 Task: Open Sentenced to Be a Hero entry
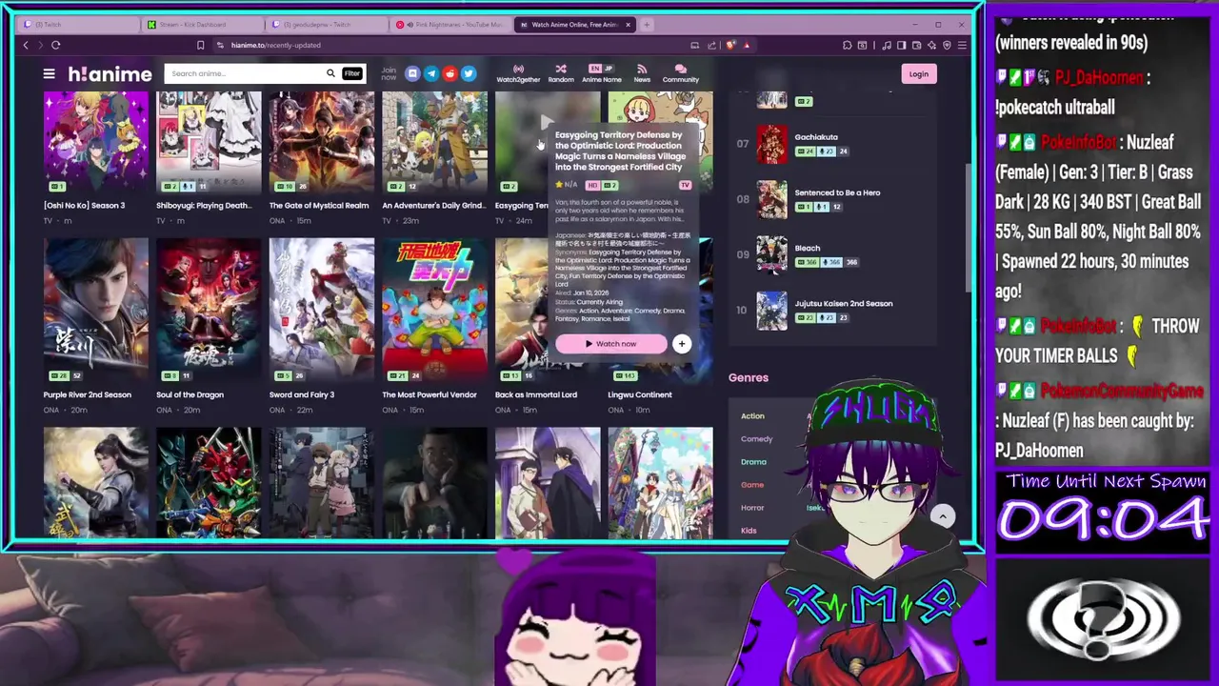pyautogui.click(x=837, y=192)
